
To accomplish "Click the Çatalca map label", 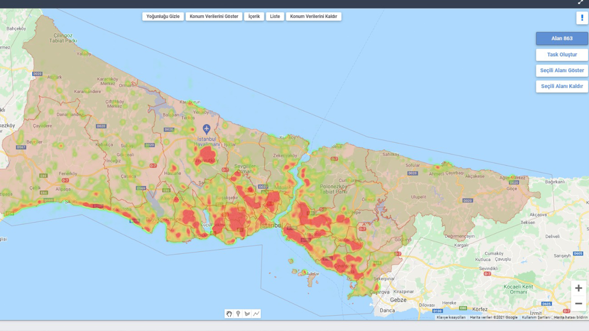I will click(x=128, y=176).
